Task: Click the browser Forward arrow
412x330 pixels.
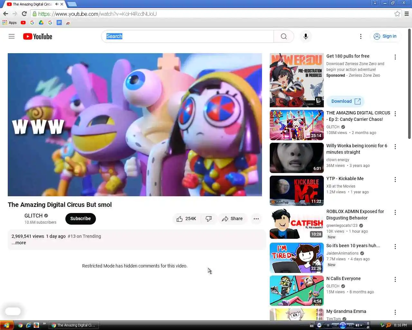Action: click(x=15, y=14)
